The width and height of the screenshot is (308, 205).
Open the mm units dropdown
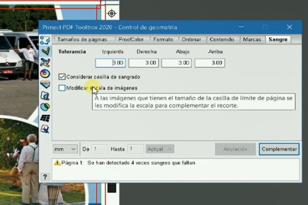click(65, 149)
